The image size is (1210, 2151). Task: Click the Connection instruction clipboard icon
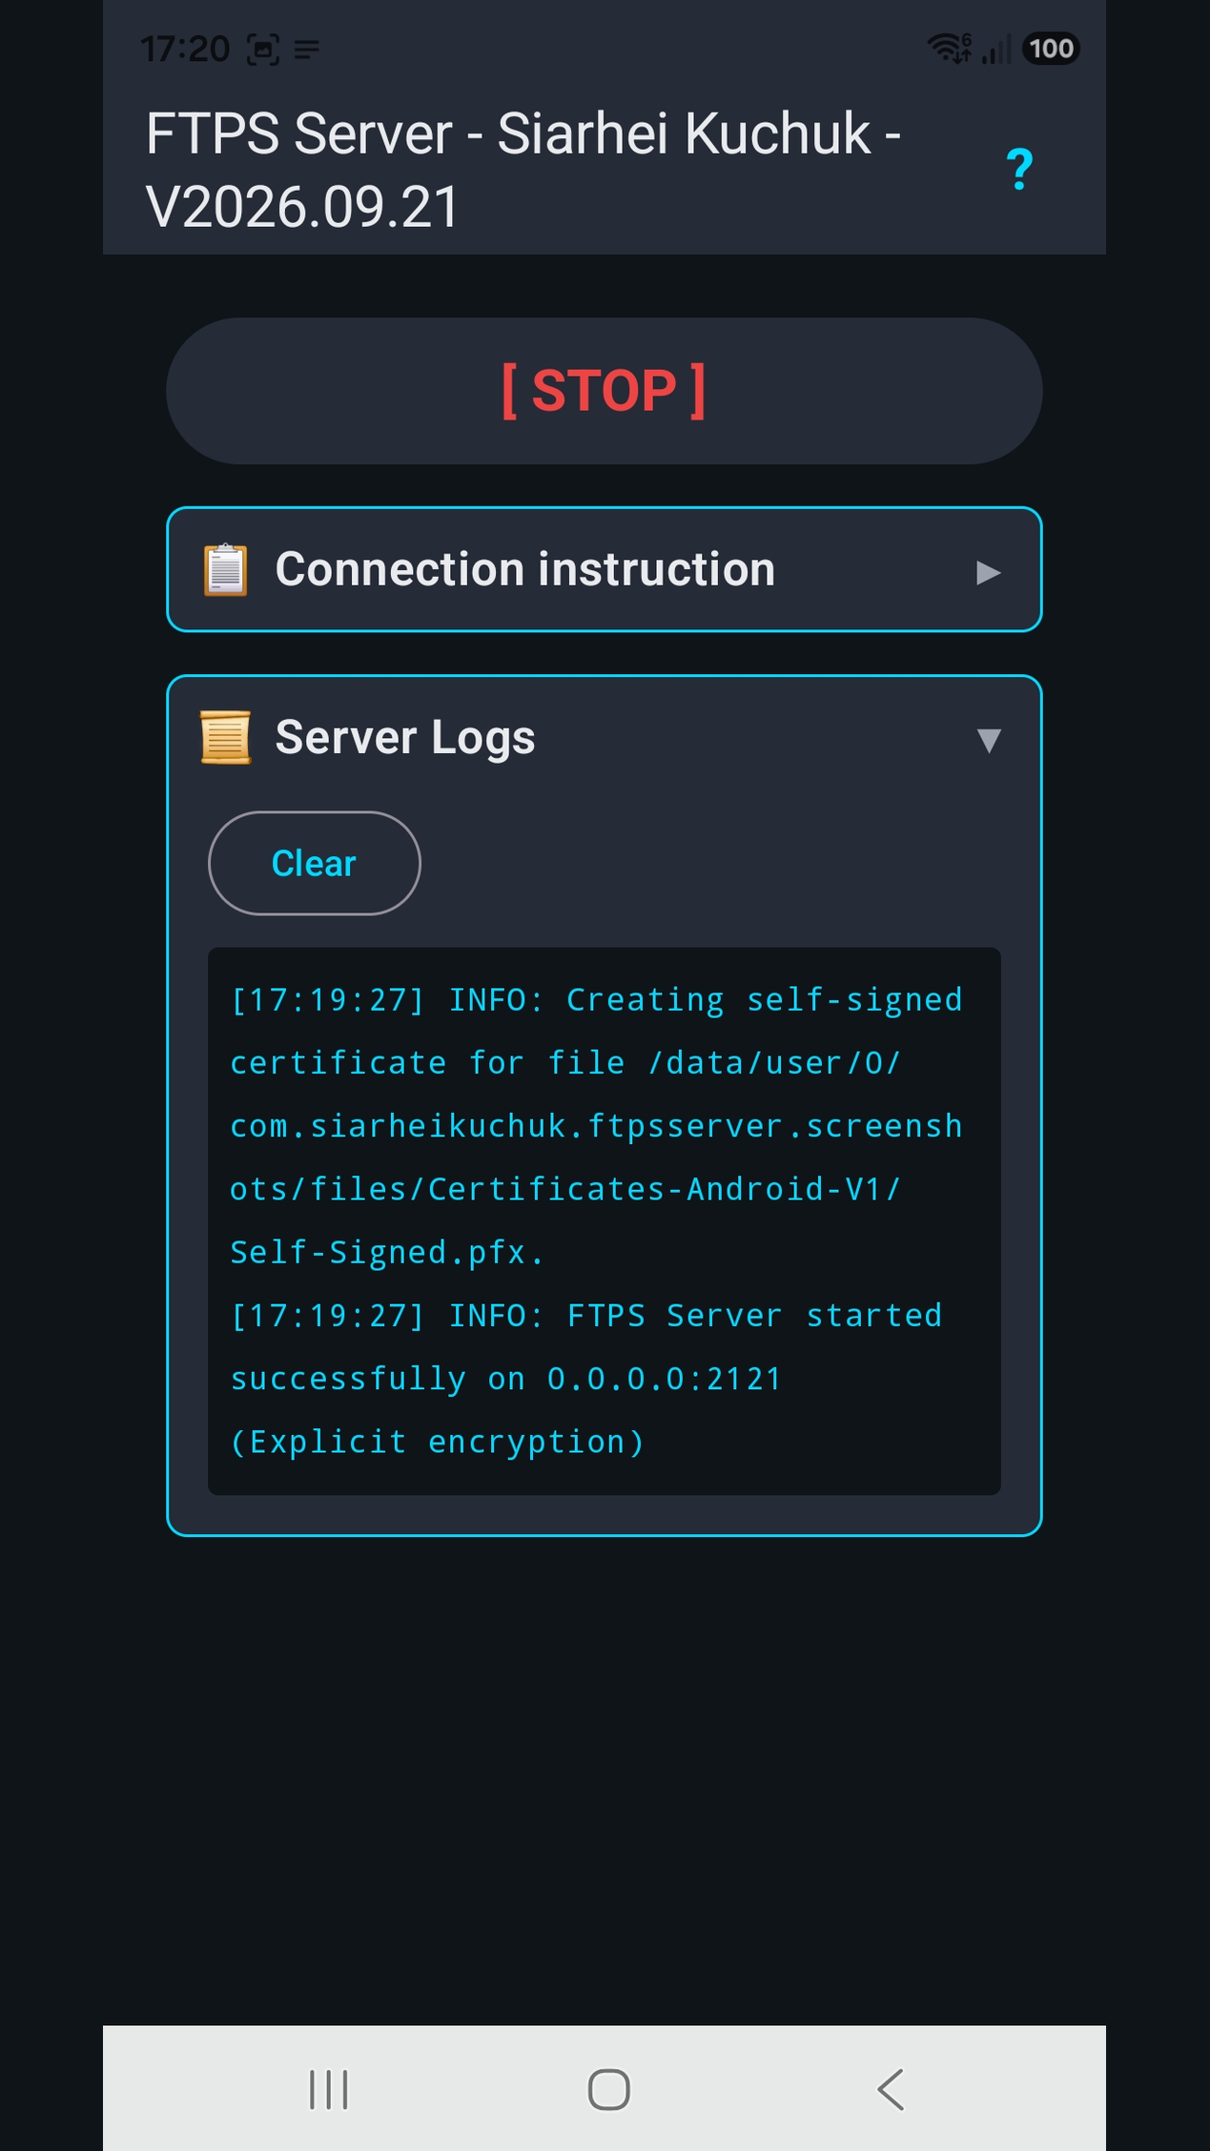tap(226, 570)
